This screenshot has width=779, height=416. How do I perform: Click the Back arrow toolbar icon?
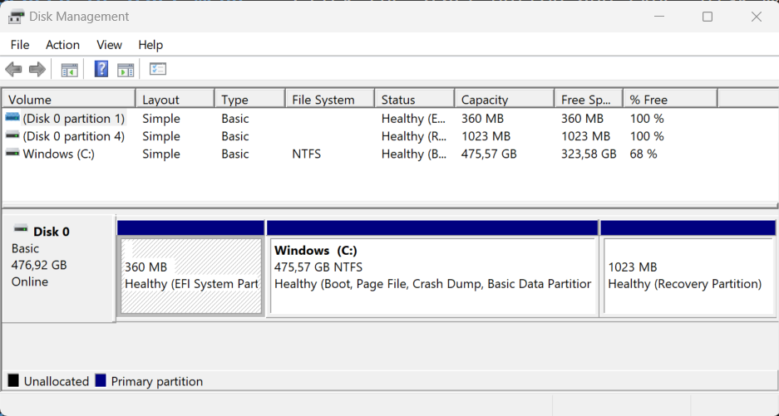[x=14, y=70]
